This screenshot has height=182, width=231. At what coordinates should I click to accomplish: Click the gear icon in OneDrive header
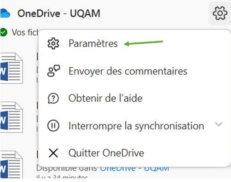(x=220, y=13)
